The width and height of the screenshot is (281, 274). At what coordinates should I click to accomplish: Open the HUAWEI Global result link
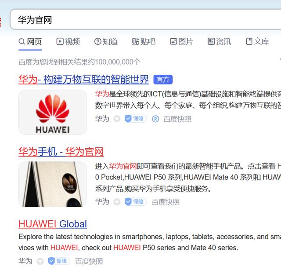[53, 224]
